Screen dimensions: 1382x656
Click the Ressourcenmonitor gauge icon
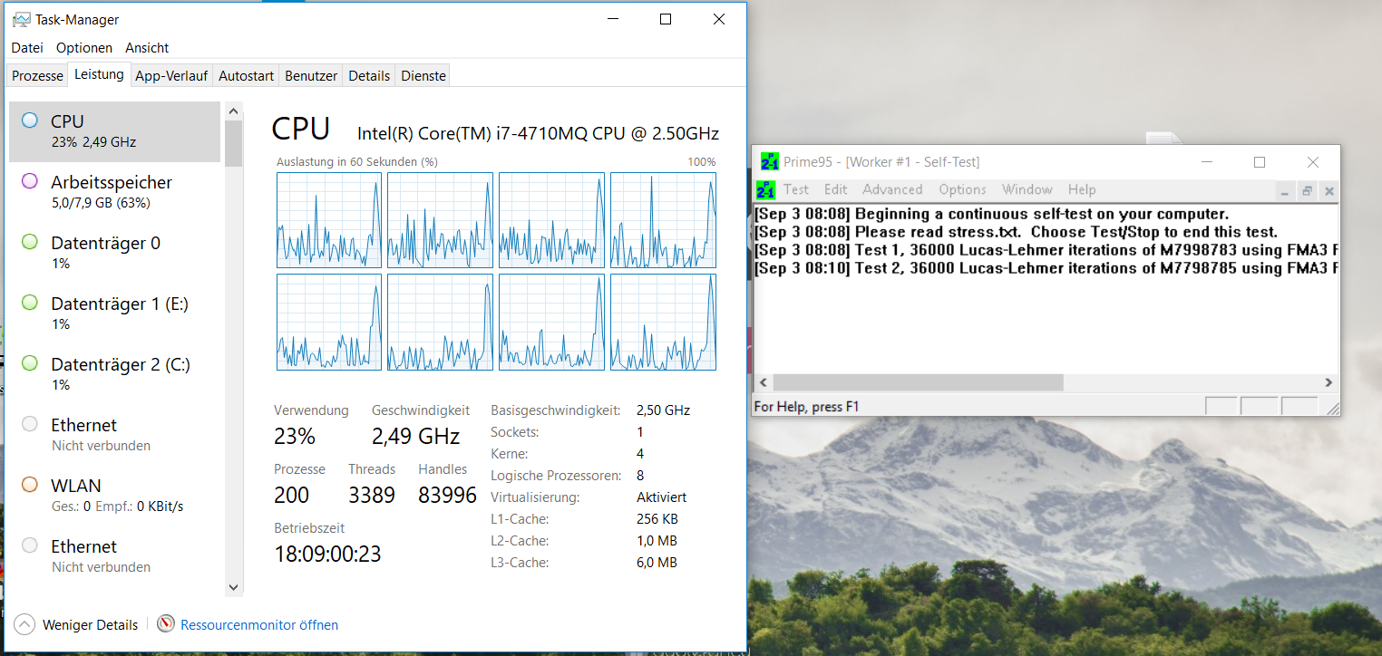(x=166, y=624)
